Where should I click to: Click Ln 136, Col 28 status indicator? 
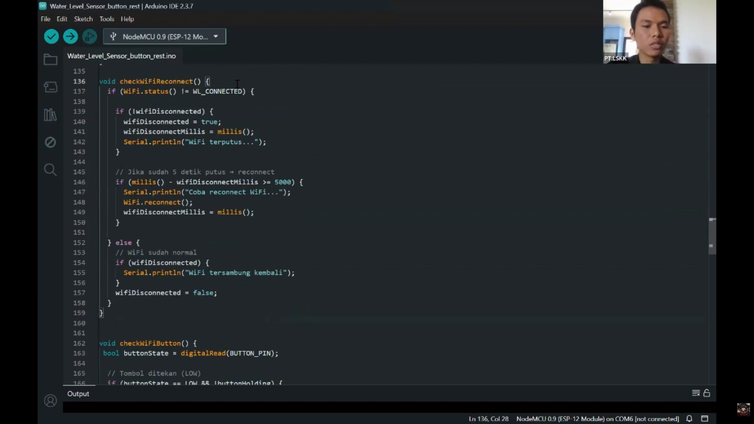tap(489, 419)
